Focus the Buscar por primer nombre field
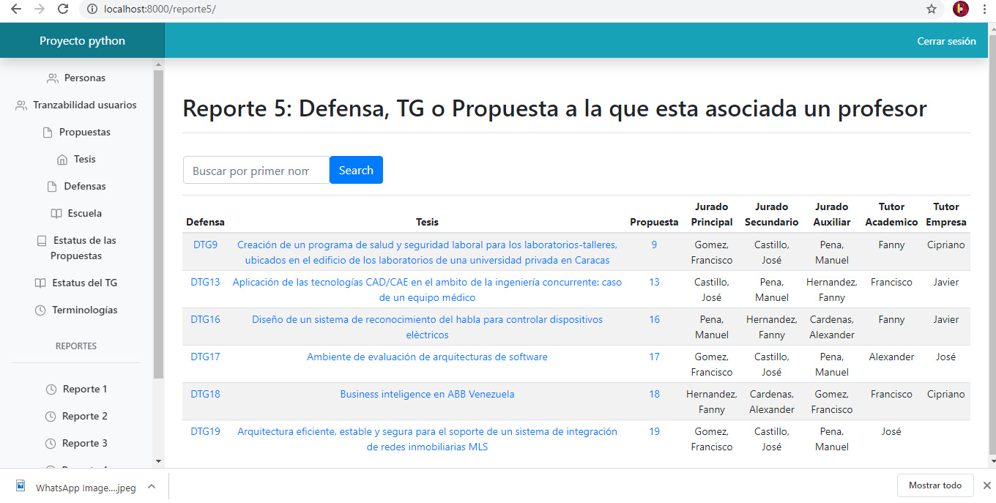Image resolution: width=996 pixels, height=503 pixels. point(256,170)
